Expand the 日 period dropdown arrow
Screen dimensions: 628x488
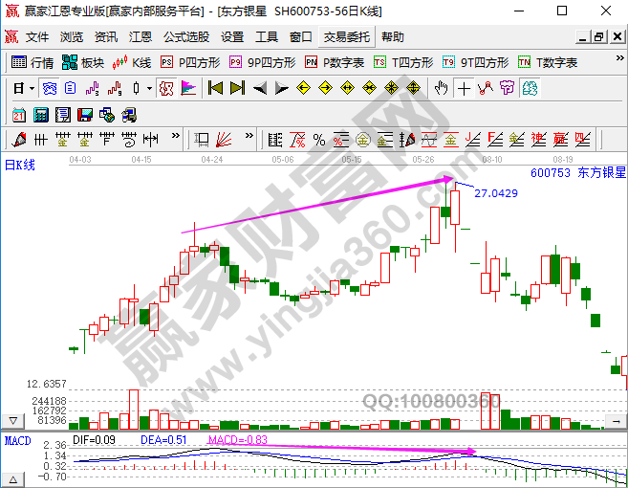pyautogui.click(x=31, y=88)
